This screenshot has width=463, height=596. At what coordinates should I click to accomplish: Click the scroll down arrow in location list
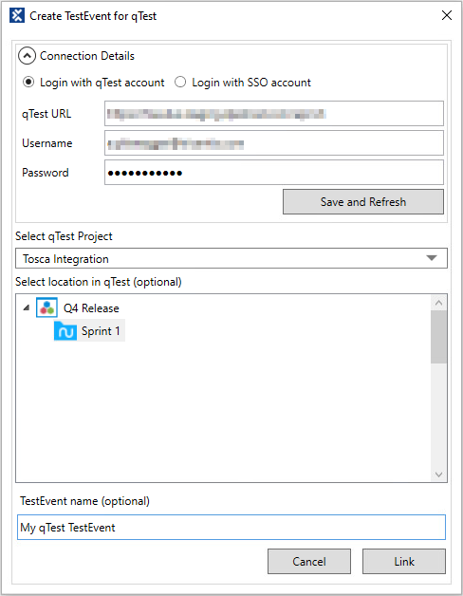pos(438,475)
